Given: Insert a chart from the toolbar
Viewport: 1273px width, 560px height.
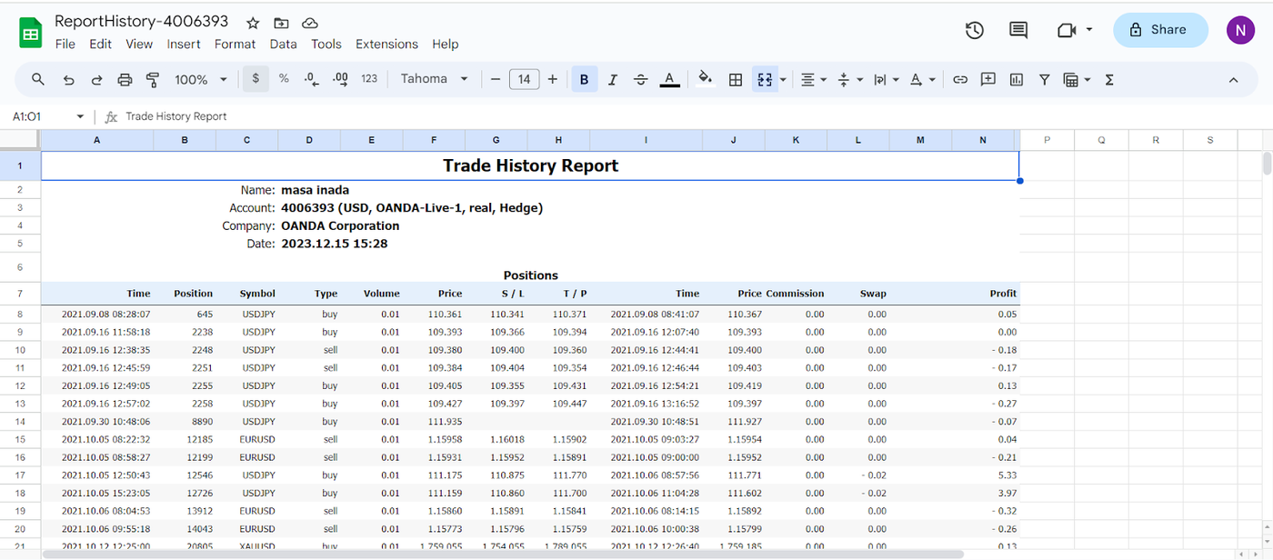Looking at the screenshot, I should click(1016, 79).
